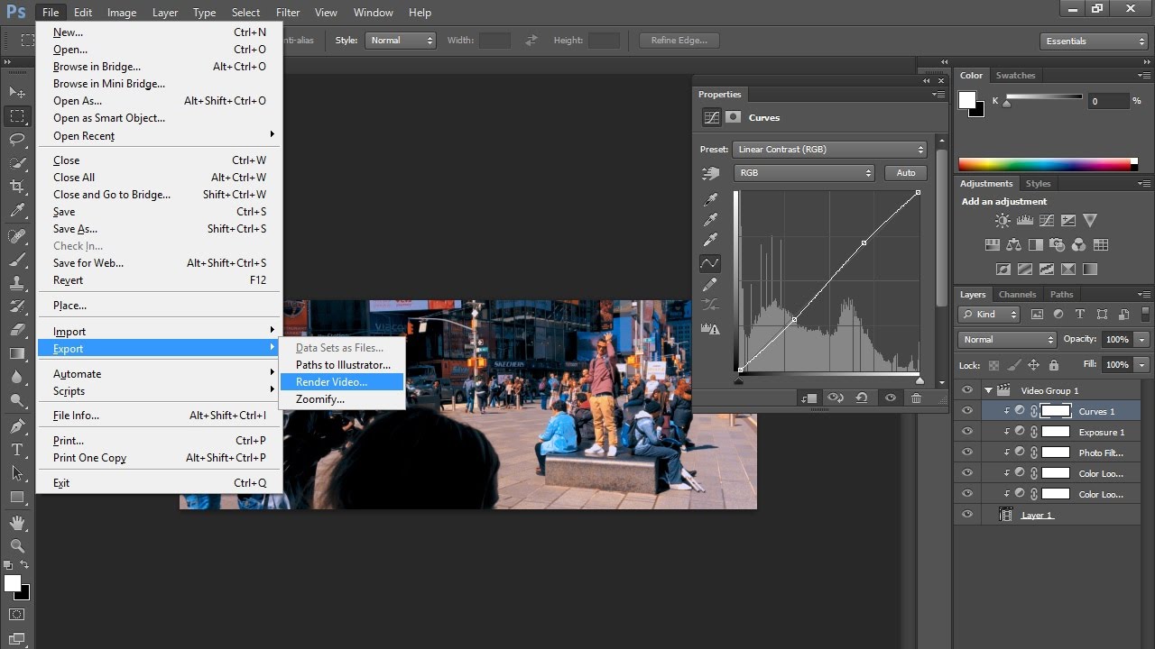Open the Kind filter dropdown
Viewport: 1155px width, 649px height.
point(989,315)
